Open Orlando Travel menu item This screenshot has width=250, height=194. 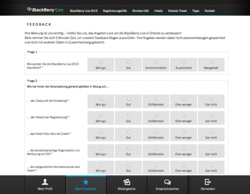tap(177, 11)
